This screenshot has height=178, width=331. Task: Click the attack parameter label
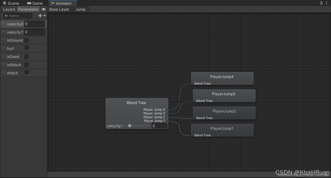click(13, 73)
